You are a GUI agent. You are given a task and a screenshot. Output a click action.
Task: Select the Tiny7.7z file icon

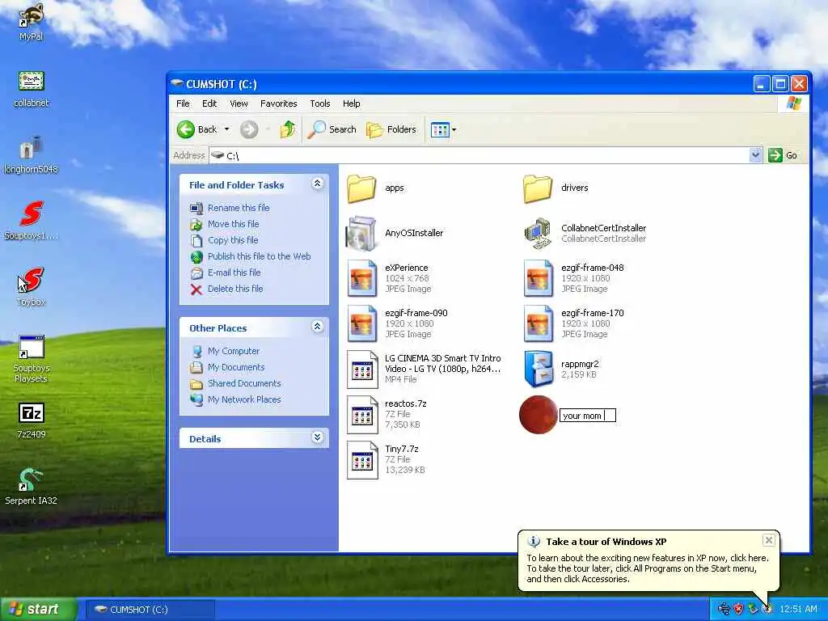[x=362, y=460]
